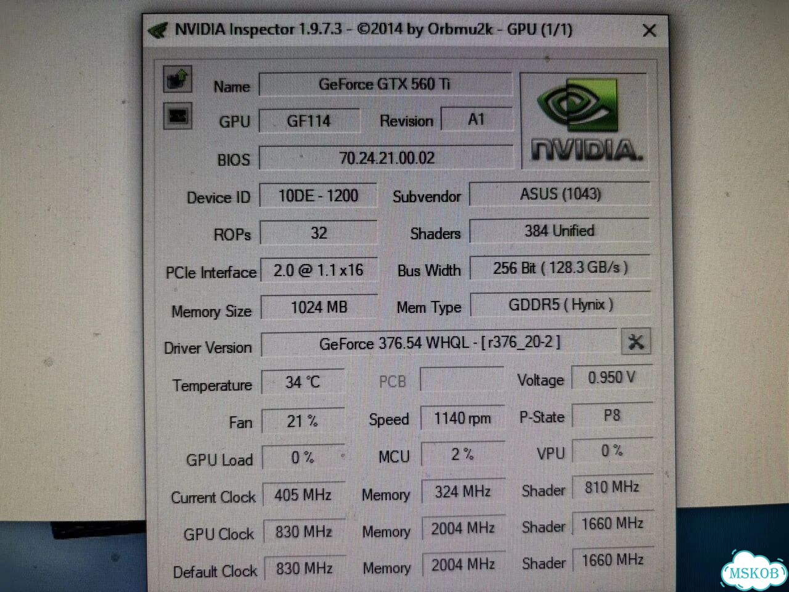789x592 pixels.
Task: Click the "P-State" label
Action: pos(542,417)
